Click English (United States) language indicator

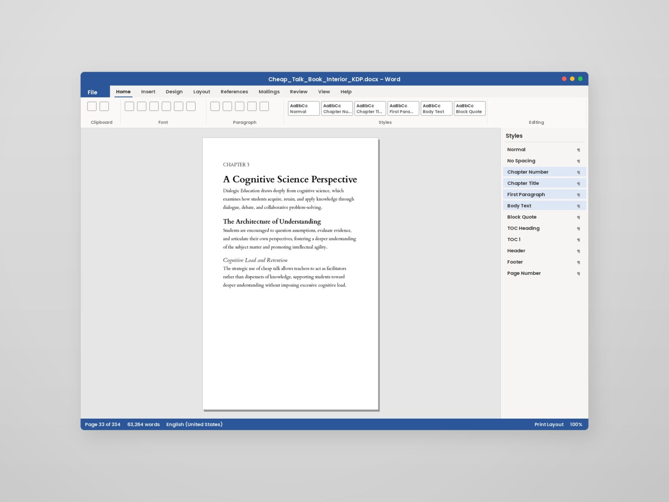pos(194,424)
